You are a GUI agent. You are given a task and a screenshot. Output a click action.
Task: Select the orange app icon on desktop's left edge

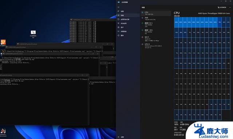(3, 42)
